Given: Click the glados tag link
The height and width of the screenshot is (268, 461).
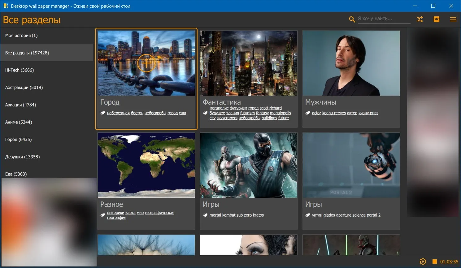Looking at the screenshot, I should coord(329,215).
